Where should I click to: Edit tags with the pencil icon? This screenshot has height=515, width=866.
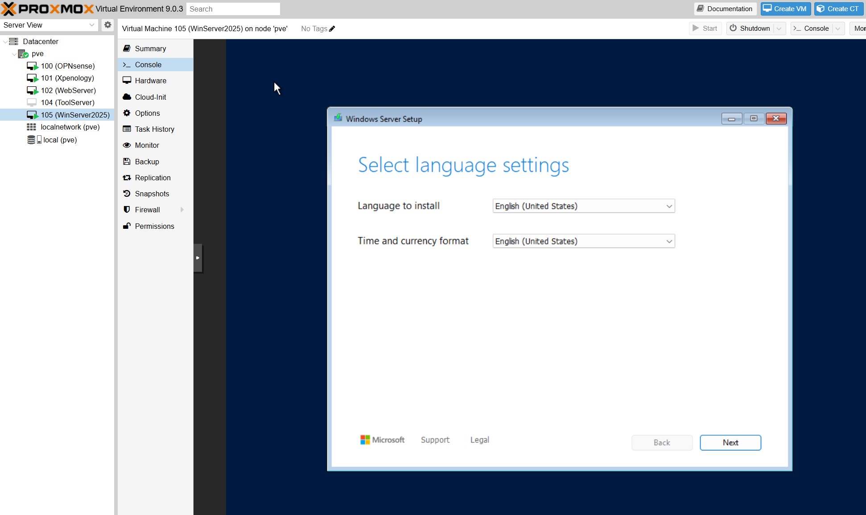pos(332,29)
